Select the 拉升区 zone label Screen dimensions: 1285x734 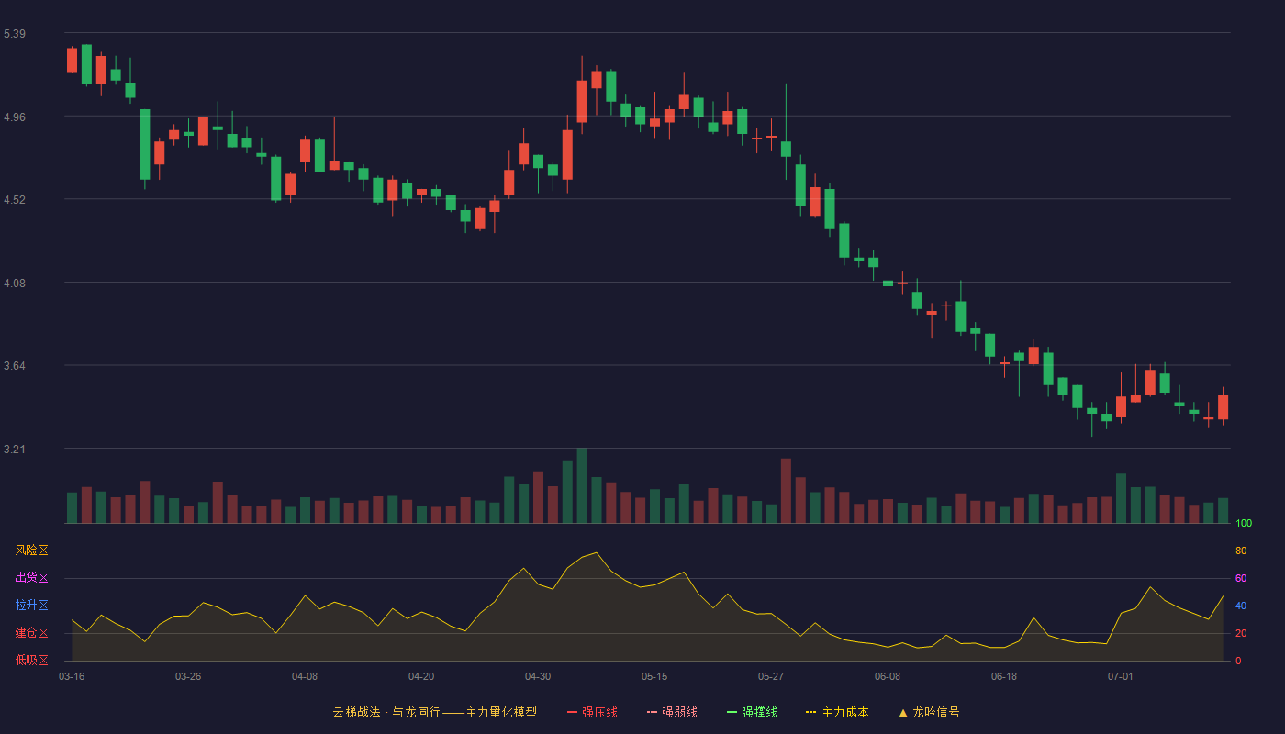(x=31, y=606)
